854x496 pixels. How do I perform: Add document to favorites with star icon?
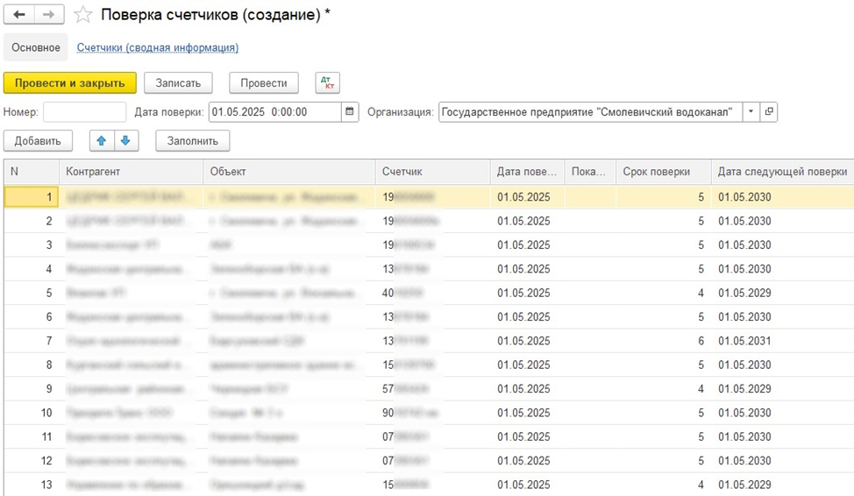[83, 15]
